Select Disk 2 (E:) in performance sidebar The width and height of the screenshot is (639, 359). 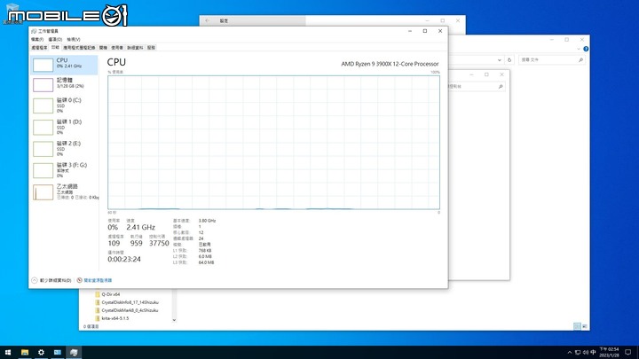64,149
